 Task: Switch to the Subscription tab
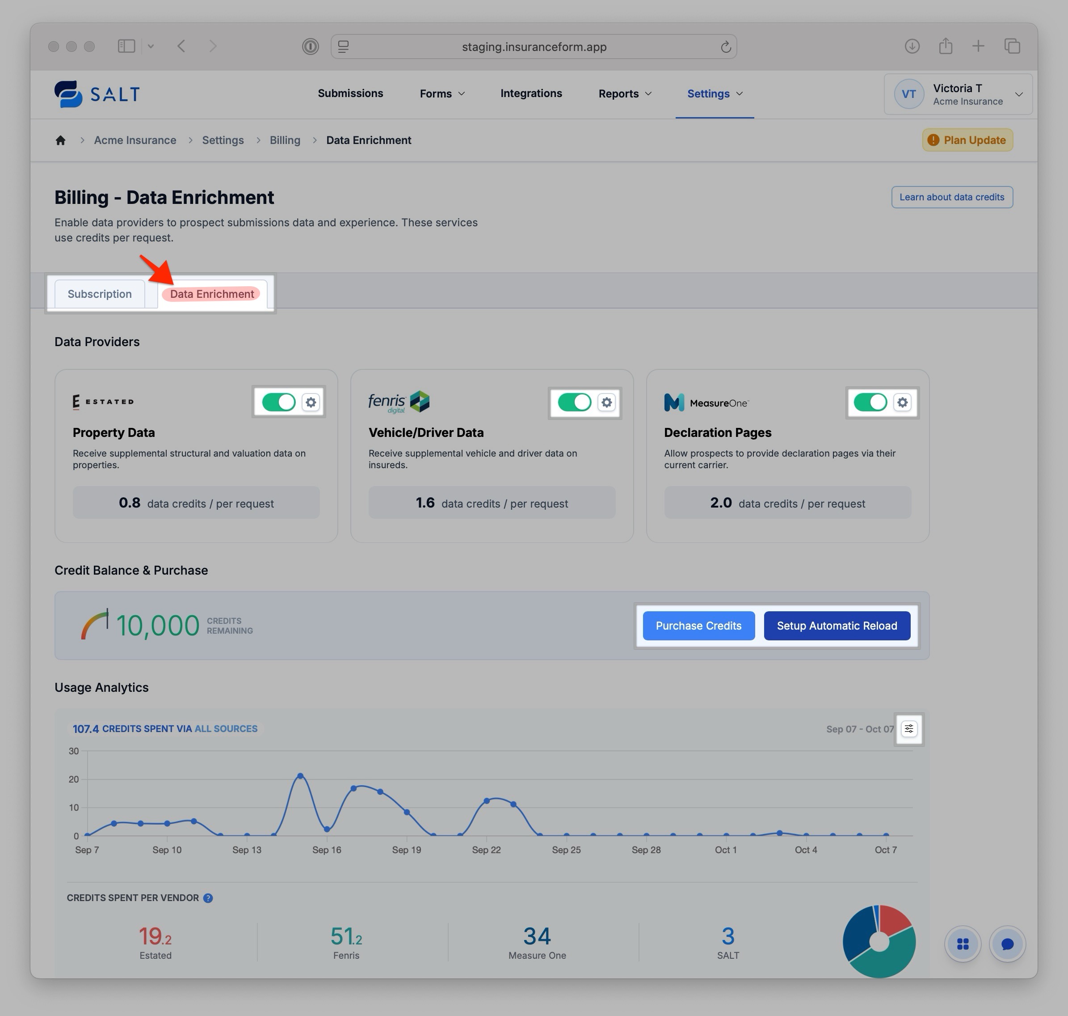click(x=100, y=294)
